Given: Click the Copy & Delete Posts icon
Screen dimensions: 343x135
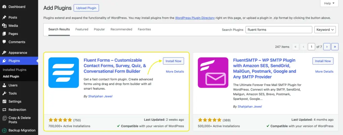Looking at the screenshot, I should coord(4,118).
